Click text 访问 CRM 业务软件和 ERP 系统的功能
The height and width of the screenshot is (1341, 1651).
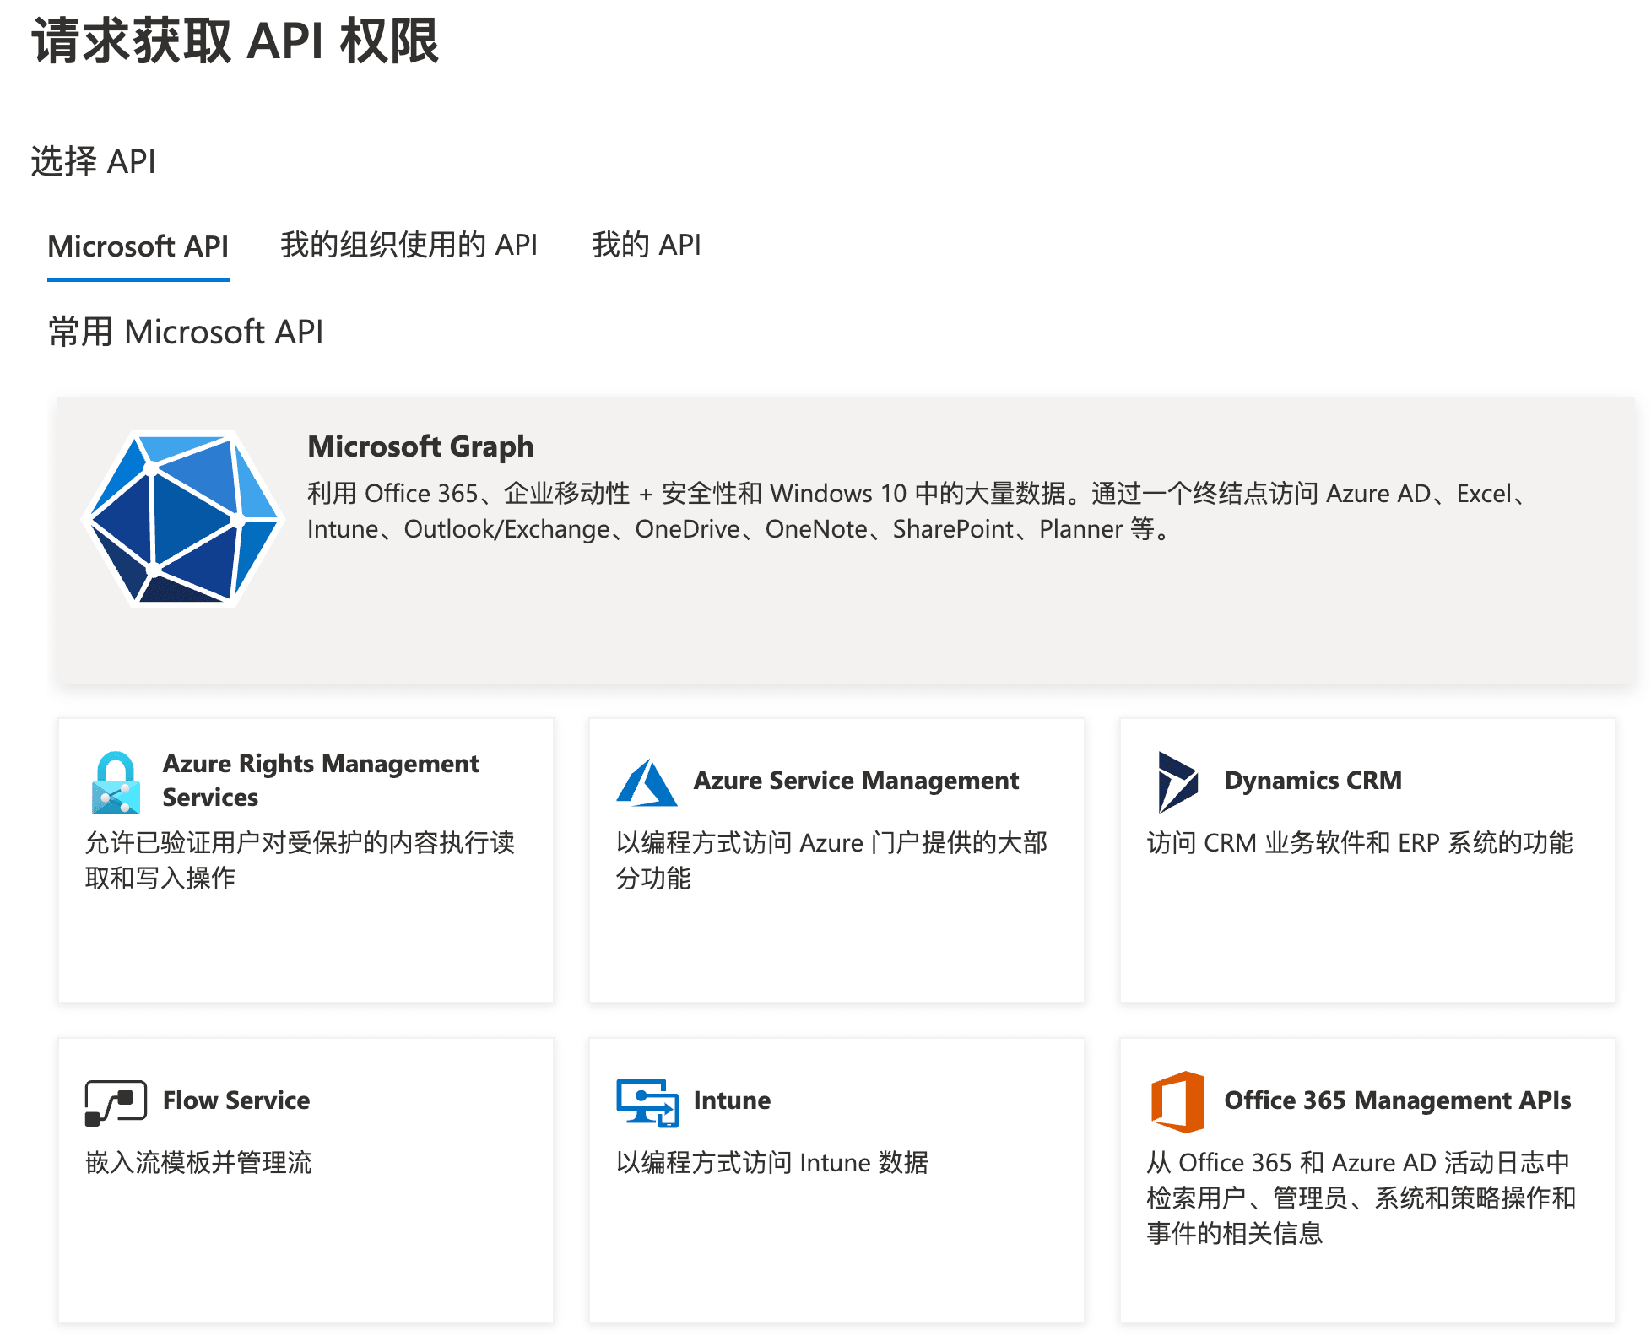click(x=1360, y=842)
